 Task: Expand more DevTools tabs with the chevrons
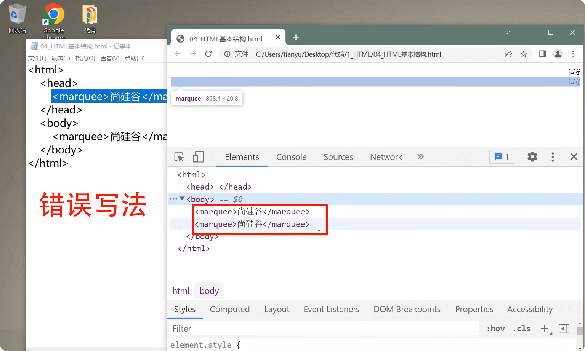coord(420,157)
